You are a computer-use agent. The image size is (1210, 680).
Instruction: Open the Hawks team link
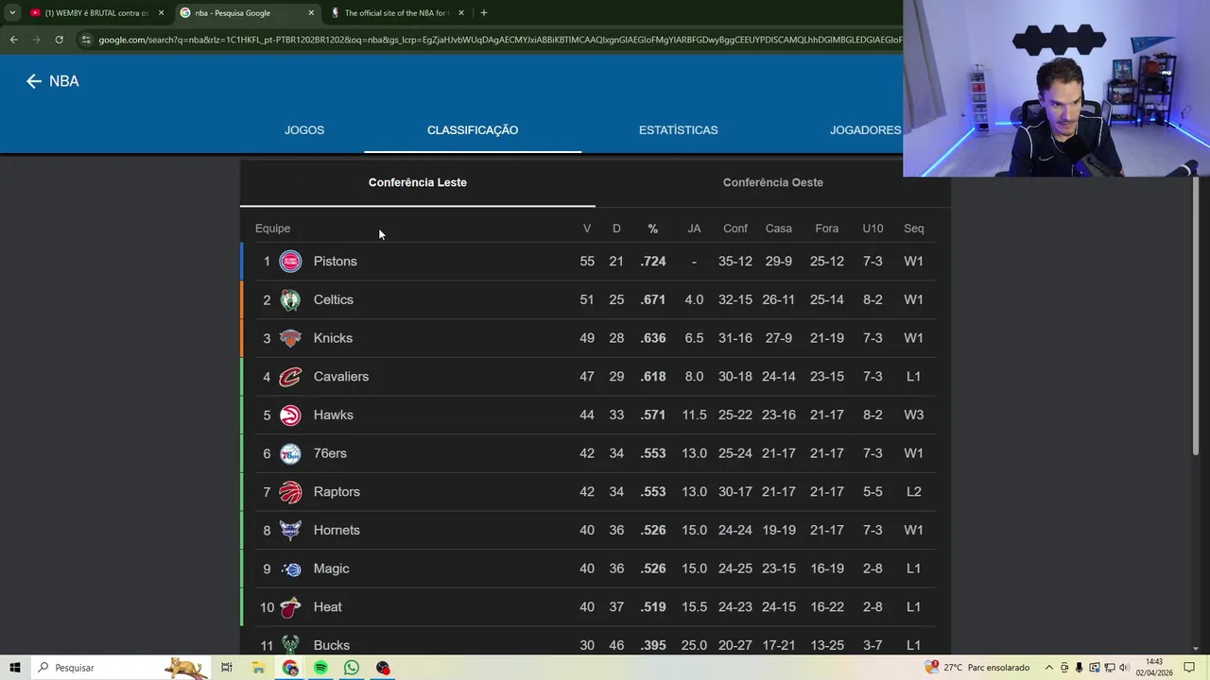pyautogui.click(x=334, y=416)
